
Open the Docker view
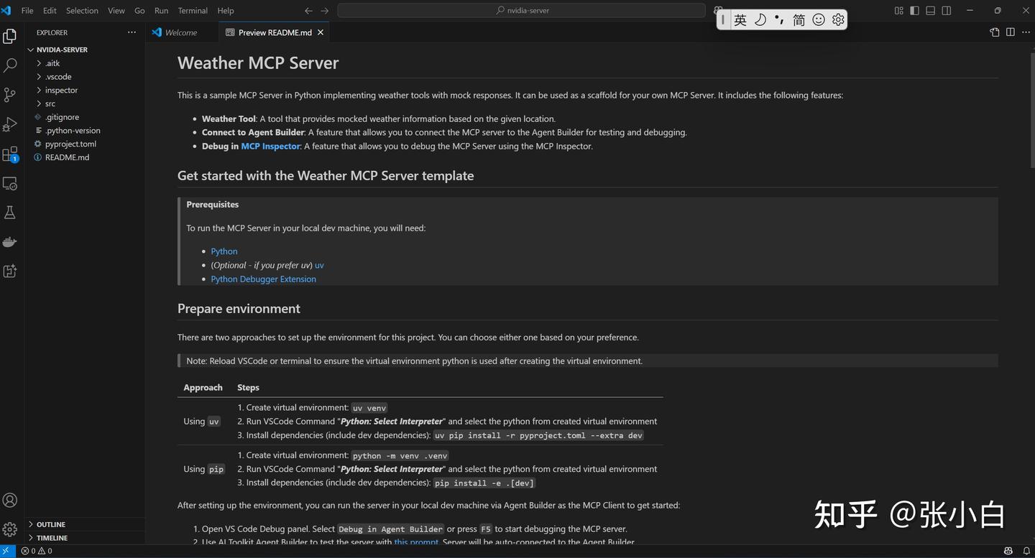point(10,242)
